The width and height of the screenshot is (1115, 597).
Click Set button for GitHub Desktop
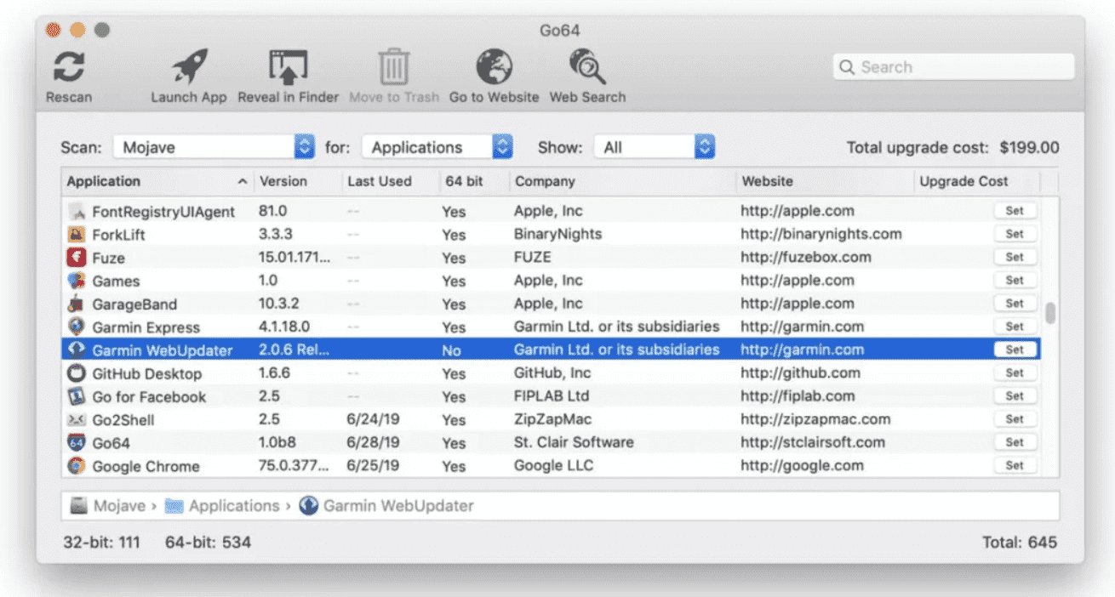(x=1015, y=372)
